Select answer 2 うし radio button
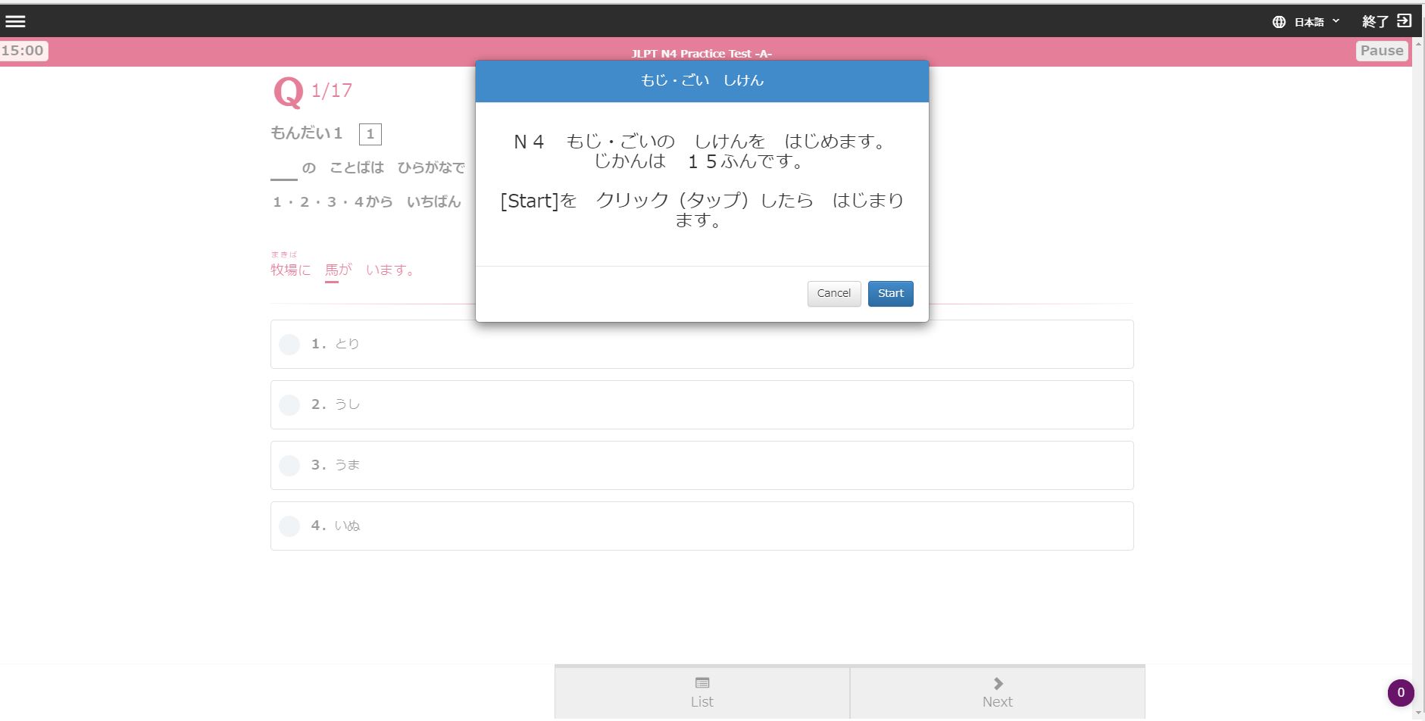Viewport: 1425px width, 721px height. pos(289,405)
